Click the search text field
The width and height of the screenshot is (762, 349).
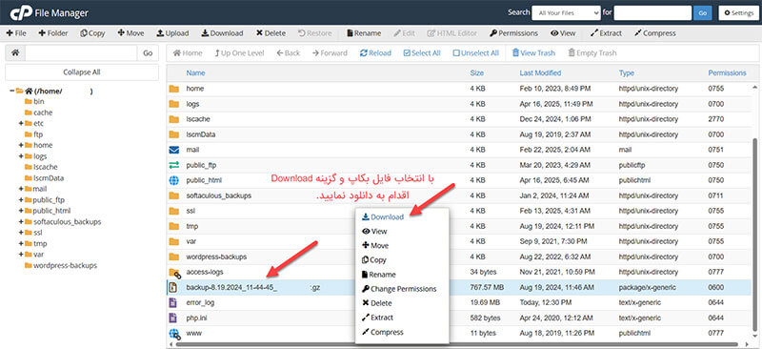tap(652, 13)
